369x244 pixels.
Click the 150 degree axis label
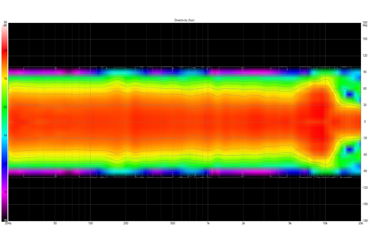coord(365,39)
